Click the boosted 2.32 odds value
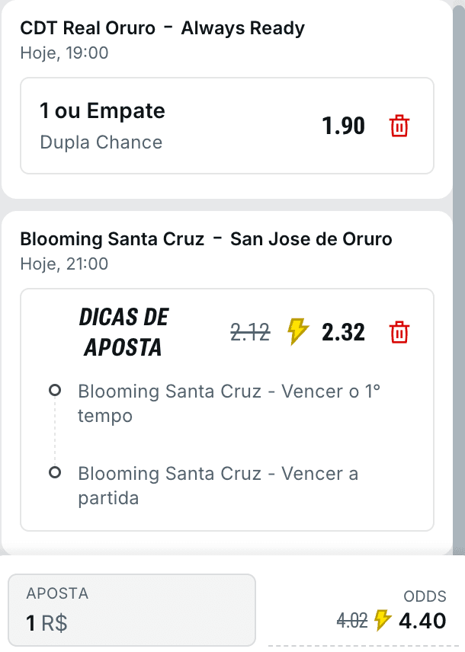The image size is (465, 652). click(344, 332)
